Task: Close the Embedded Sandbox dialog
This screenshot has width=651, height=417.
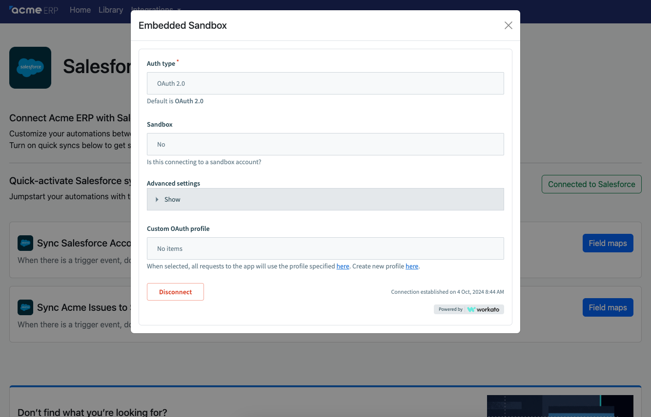Action: coord(508,25)
